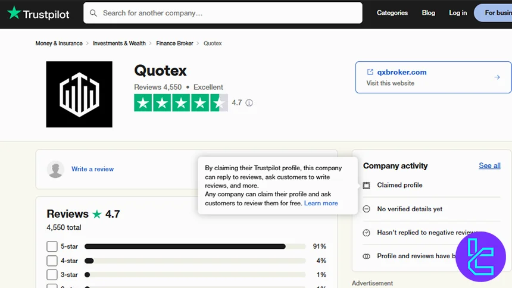
Task: Click the Quotex company logo
Action: click(79, 95)
